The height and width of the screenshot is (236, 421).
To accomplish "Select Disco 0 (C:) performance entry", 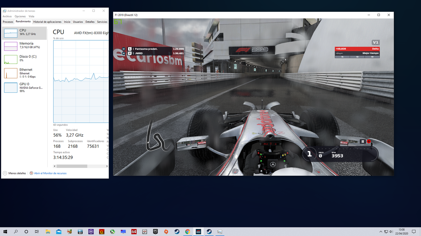I will [x=25, y=59].
